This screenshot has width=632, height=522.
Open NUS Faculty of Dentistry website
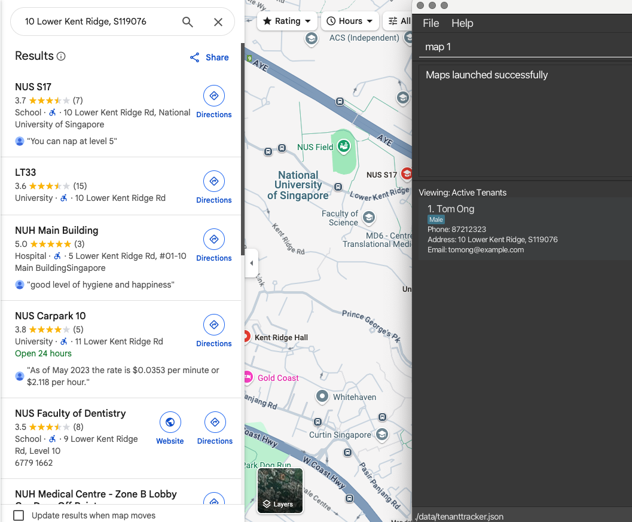click(170, 429)
